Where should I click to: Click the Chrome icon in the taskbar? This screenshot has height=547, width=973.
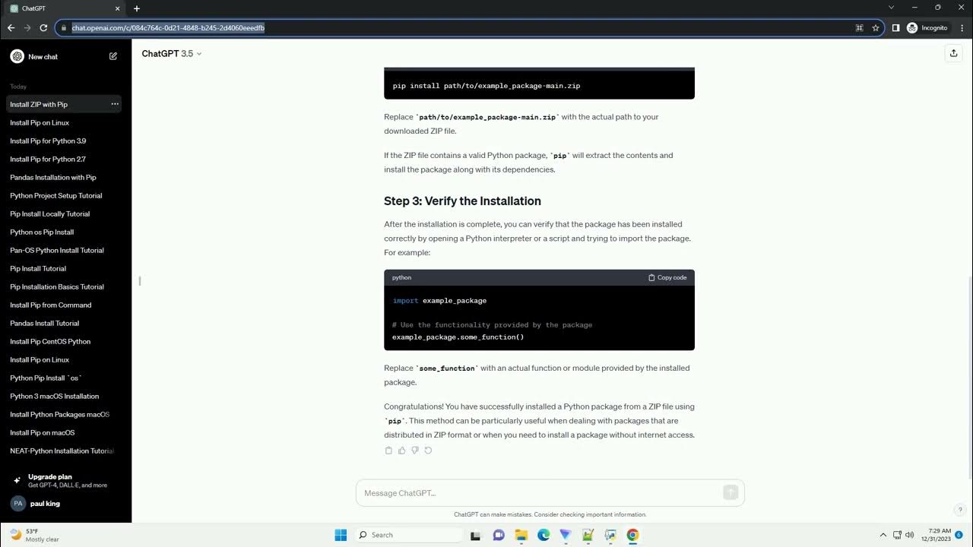pyautogui.click(x=632, y=535)
